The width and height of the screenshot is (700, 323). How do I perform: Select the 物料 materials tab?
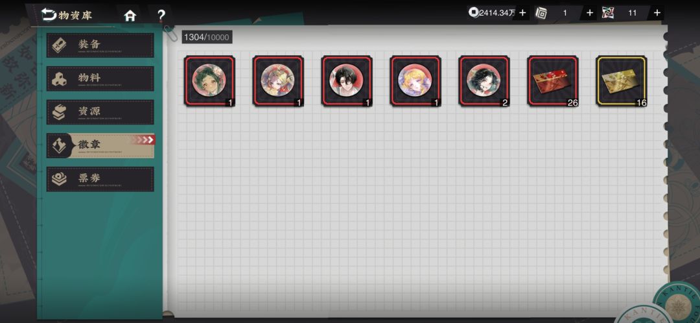[x=100, y=78]
